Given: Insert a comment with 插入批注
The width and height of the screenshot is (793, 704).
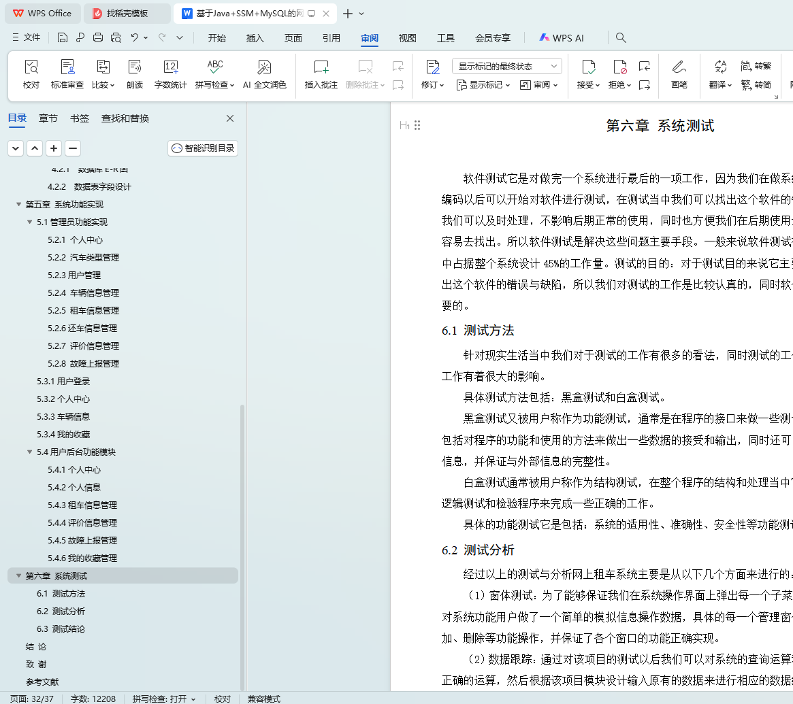Looking at the screenshot, I should tap(321, 73).
